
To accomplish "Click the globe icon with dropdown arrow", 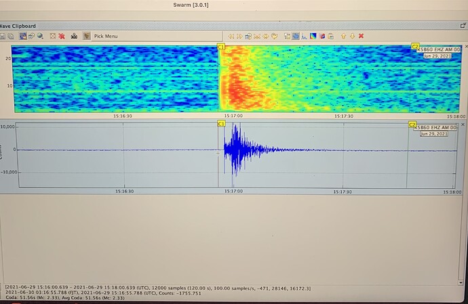I will (40, 37).
